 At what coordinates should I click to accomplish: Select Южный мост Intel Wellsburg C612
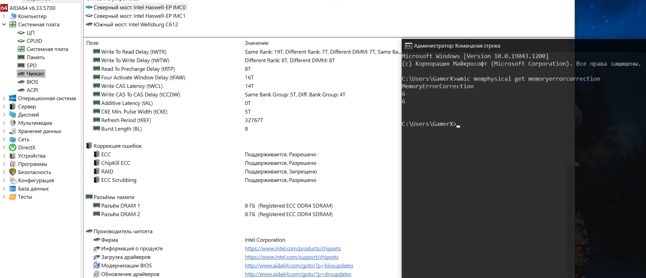pos(132,24)
